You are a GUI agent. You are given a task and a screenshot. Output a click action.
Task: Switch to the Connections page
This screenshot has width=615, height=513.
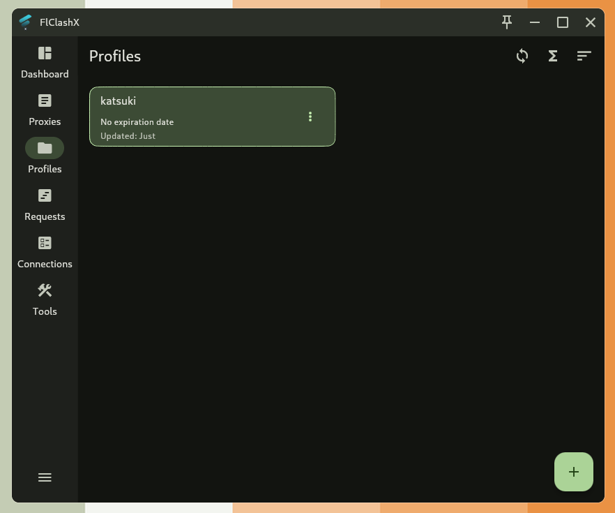click(45, 251)
